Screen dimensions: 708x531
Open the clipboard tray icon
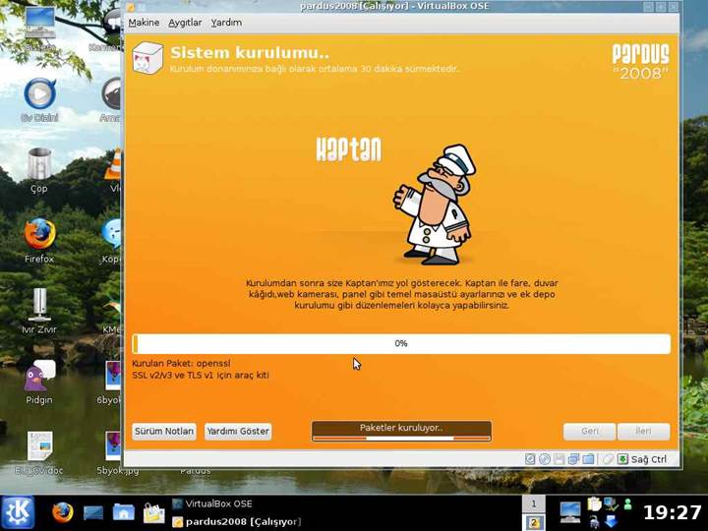[594, 503]
